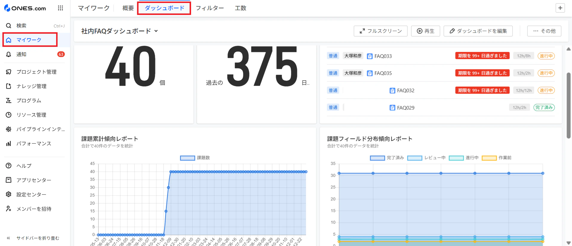572x246 pixels.
Task: Click the 課題フィールド分布傾向レポート title
Action: [x=370, y=139]
